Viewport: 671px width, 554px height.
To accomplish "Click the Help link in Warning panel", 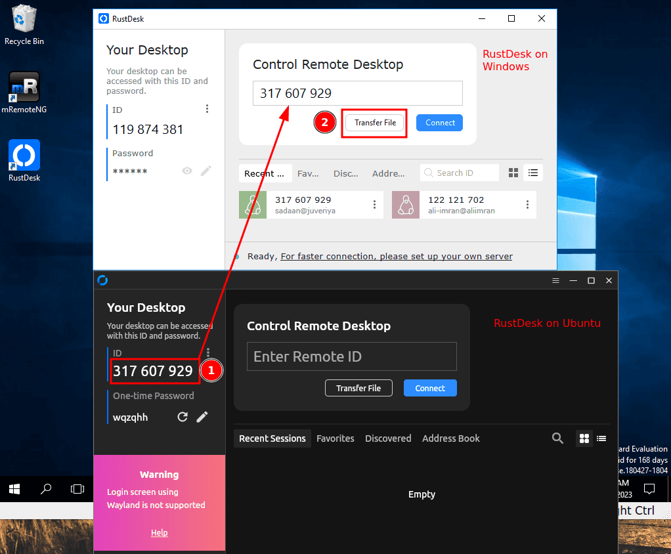I will (159, 533).
